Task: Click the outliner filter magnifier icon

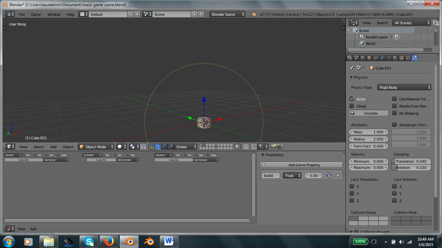Action: [436, 23]
